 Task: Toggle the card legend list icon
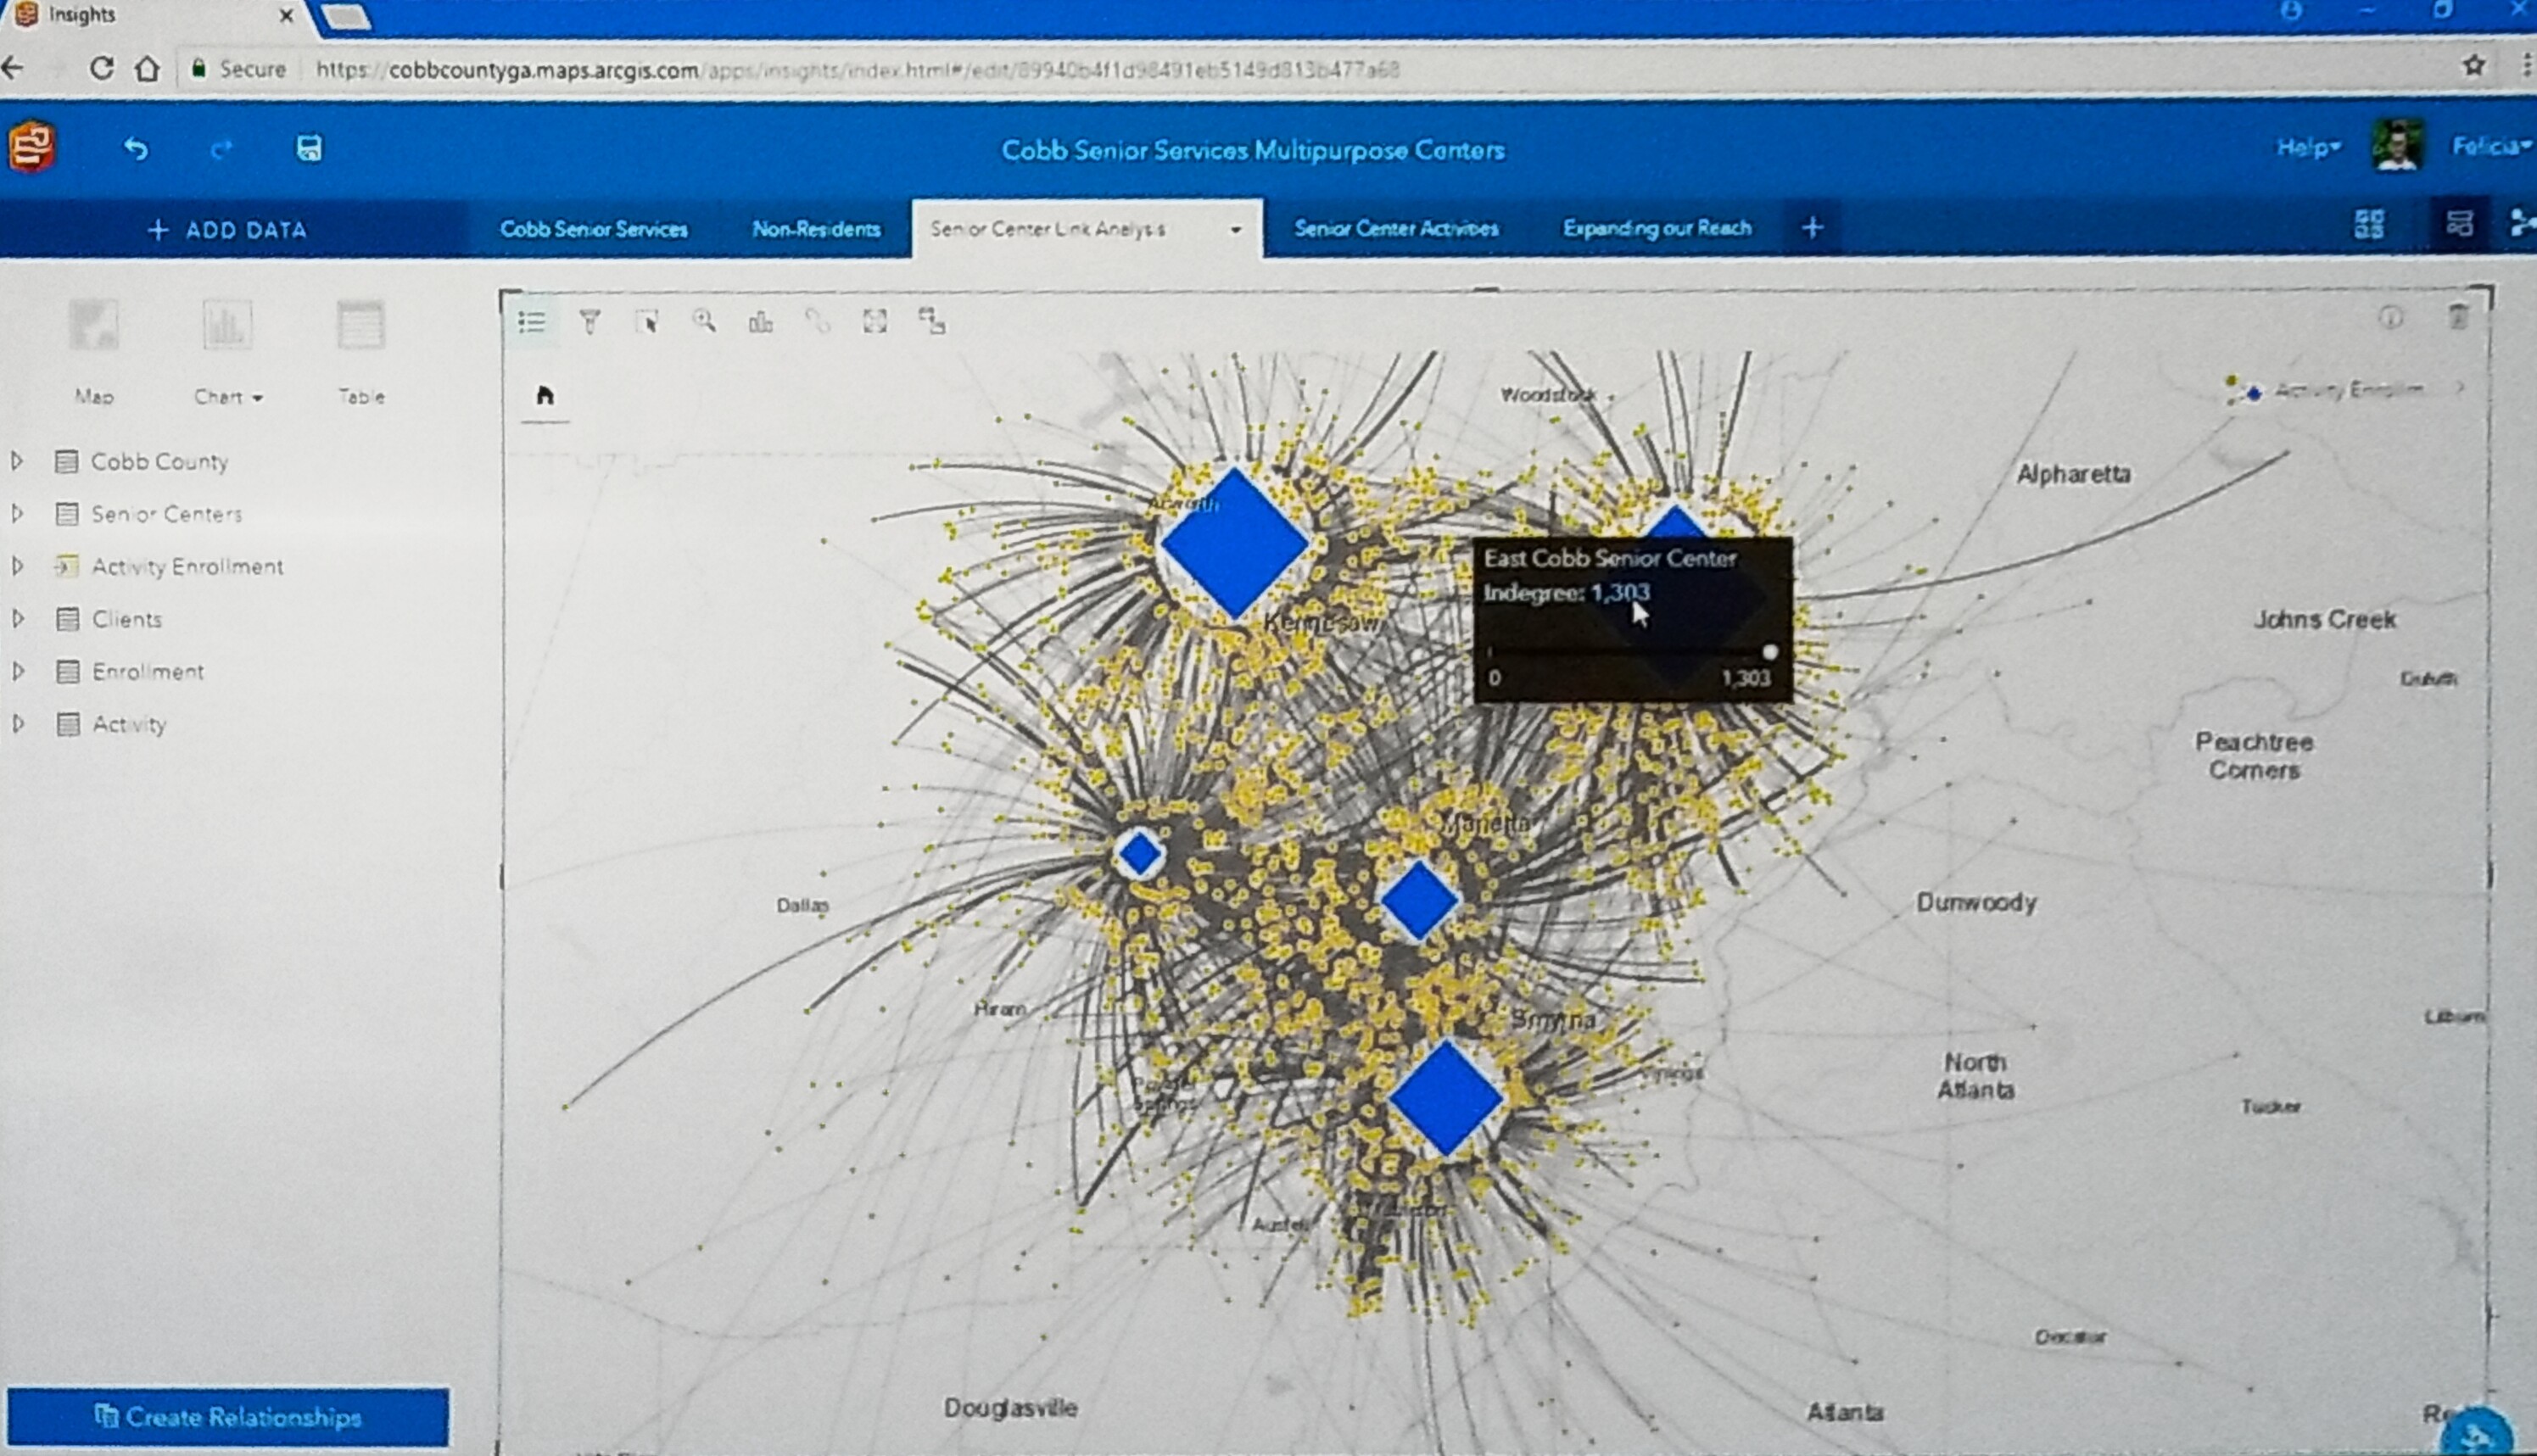pos(532,322)
